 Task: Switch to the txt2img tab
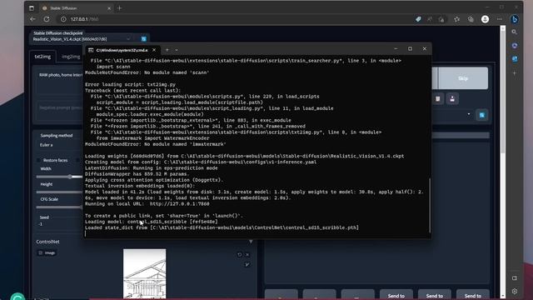coord(42,57)
